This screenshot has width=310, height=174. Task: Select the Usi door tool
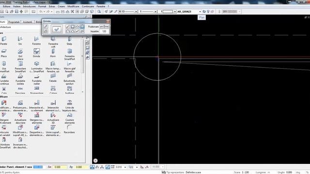click(20, 41)
